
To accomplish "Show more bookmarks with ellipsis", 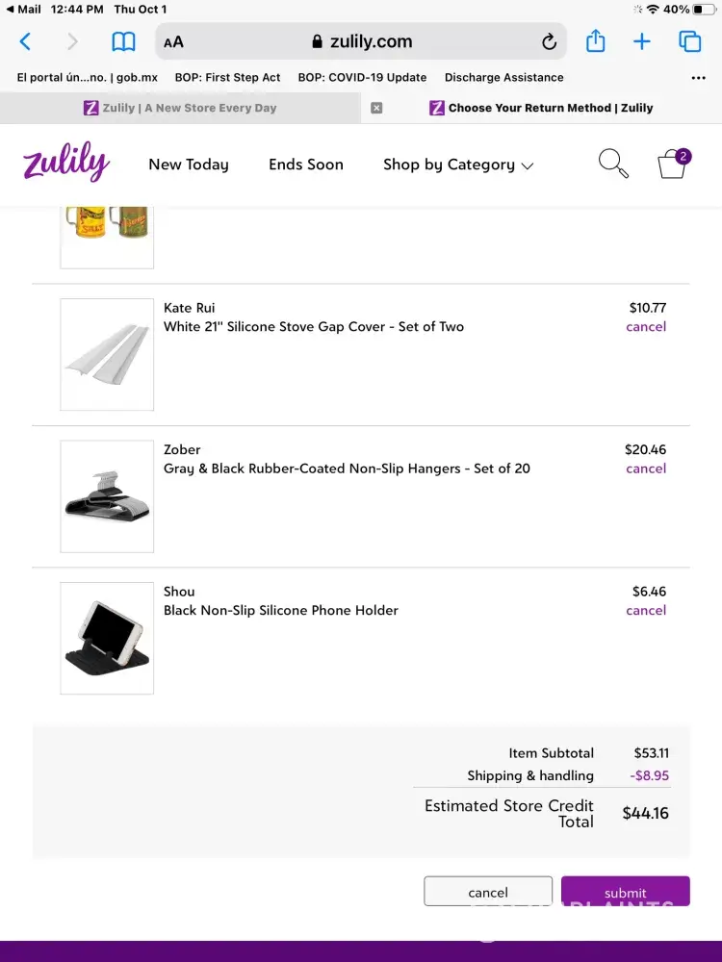I will 699,78.
